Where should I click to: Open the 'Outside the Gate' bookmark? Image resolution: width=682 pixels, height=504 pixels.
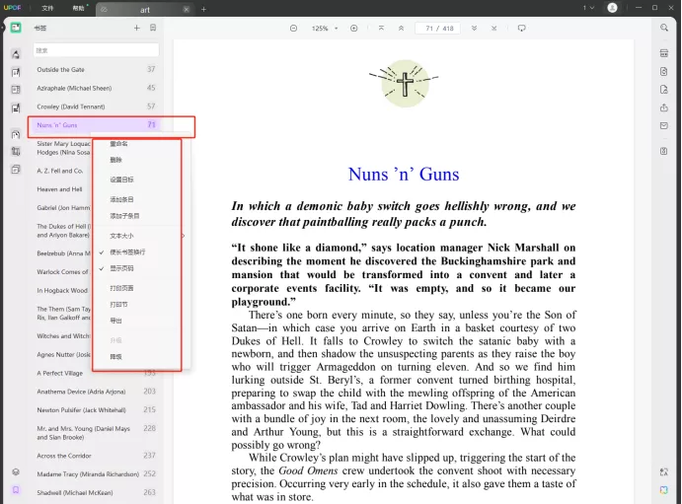tap(96, 69)
